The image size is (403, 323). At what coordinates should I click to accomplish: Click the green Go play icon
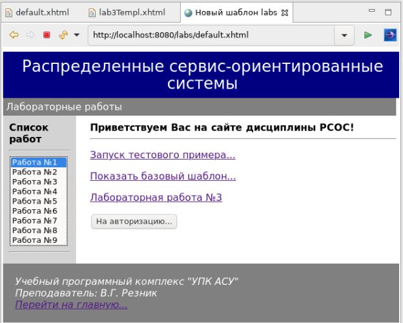point(368,35)
